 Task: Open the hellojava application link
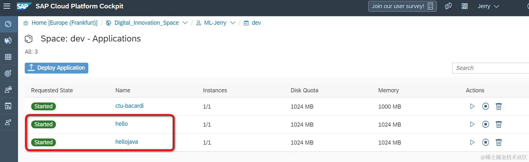pyautogui.click(x=127, y=142)
